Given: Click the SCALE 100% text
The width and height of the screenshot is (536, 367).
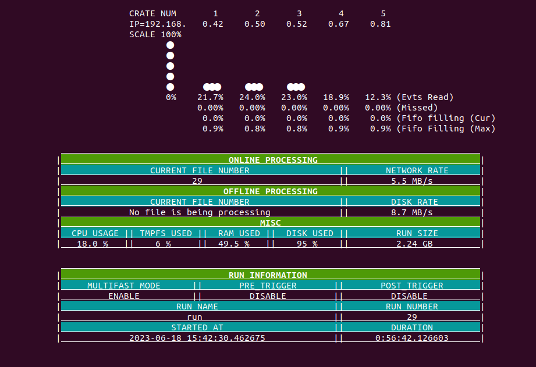Looking at the screenshot, I should [155, 34].
